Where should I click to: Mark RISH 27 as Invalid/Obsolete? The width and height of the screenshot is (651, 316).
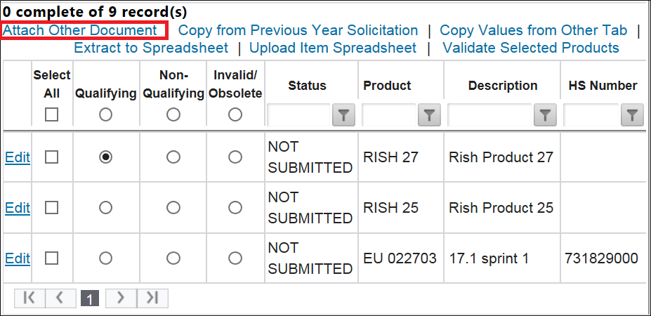pos(235,157)
